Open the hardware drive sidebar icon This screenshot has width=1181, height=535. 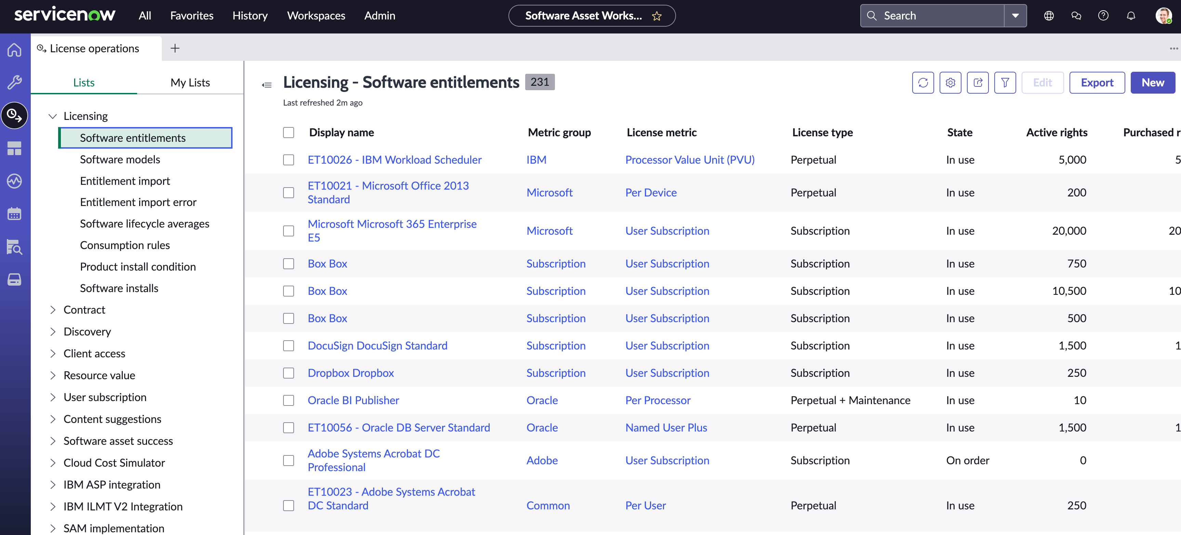15,279
